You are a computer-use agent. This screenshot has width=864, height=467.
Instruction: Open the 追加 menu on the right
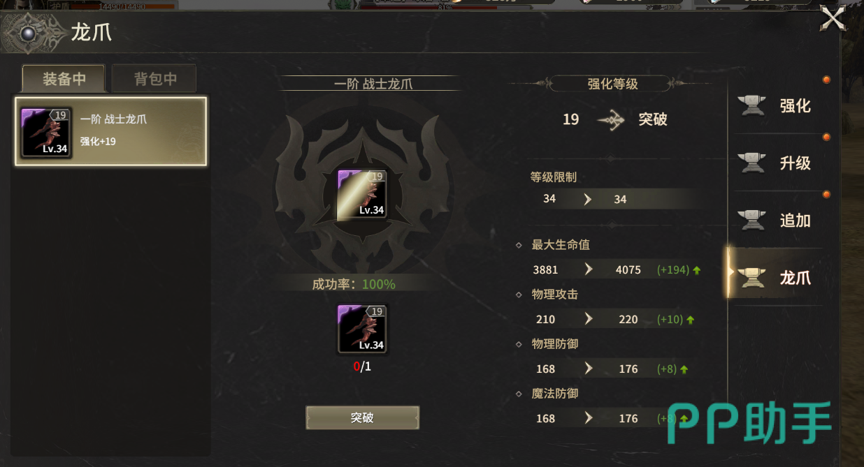point(778,220)
